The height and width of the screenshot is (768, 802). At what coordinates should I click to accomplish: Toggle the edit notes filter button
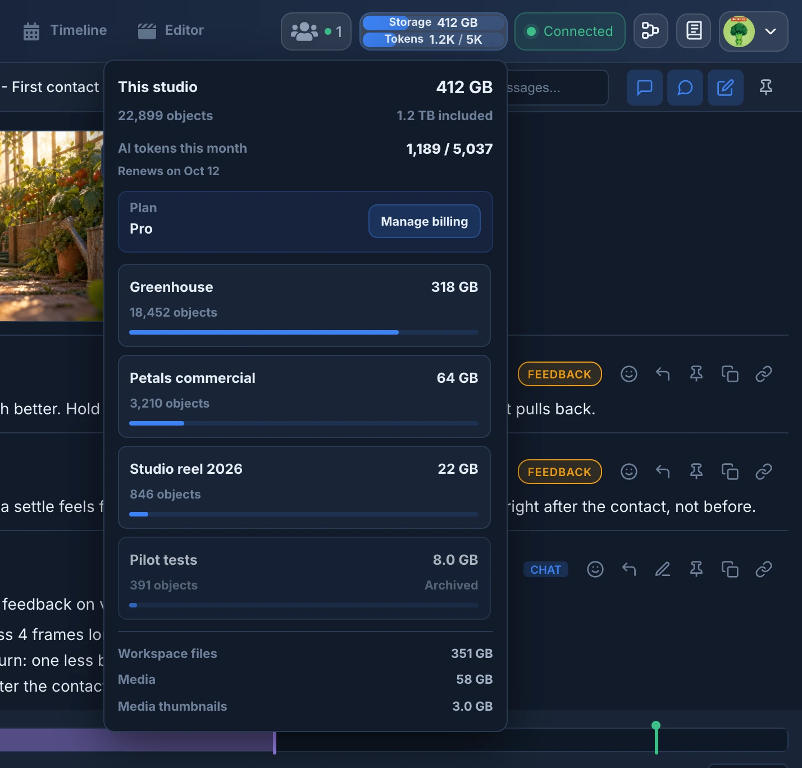(x=725, y=88)
